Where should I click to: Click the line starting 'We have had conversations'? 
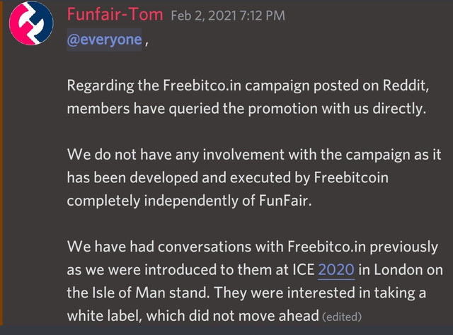pos(253,247)
